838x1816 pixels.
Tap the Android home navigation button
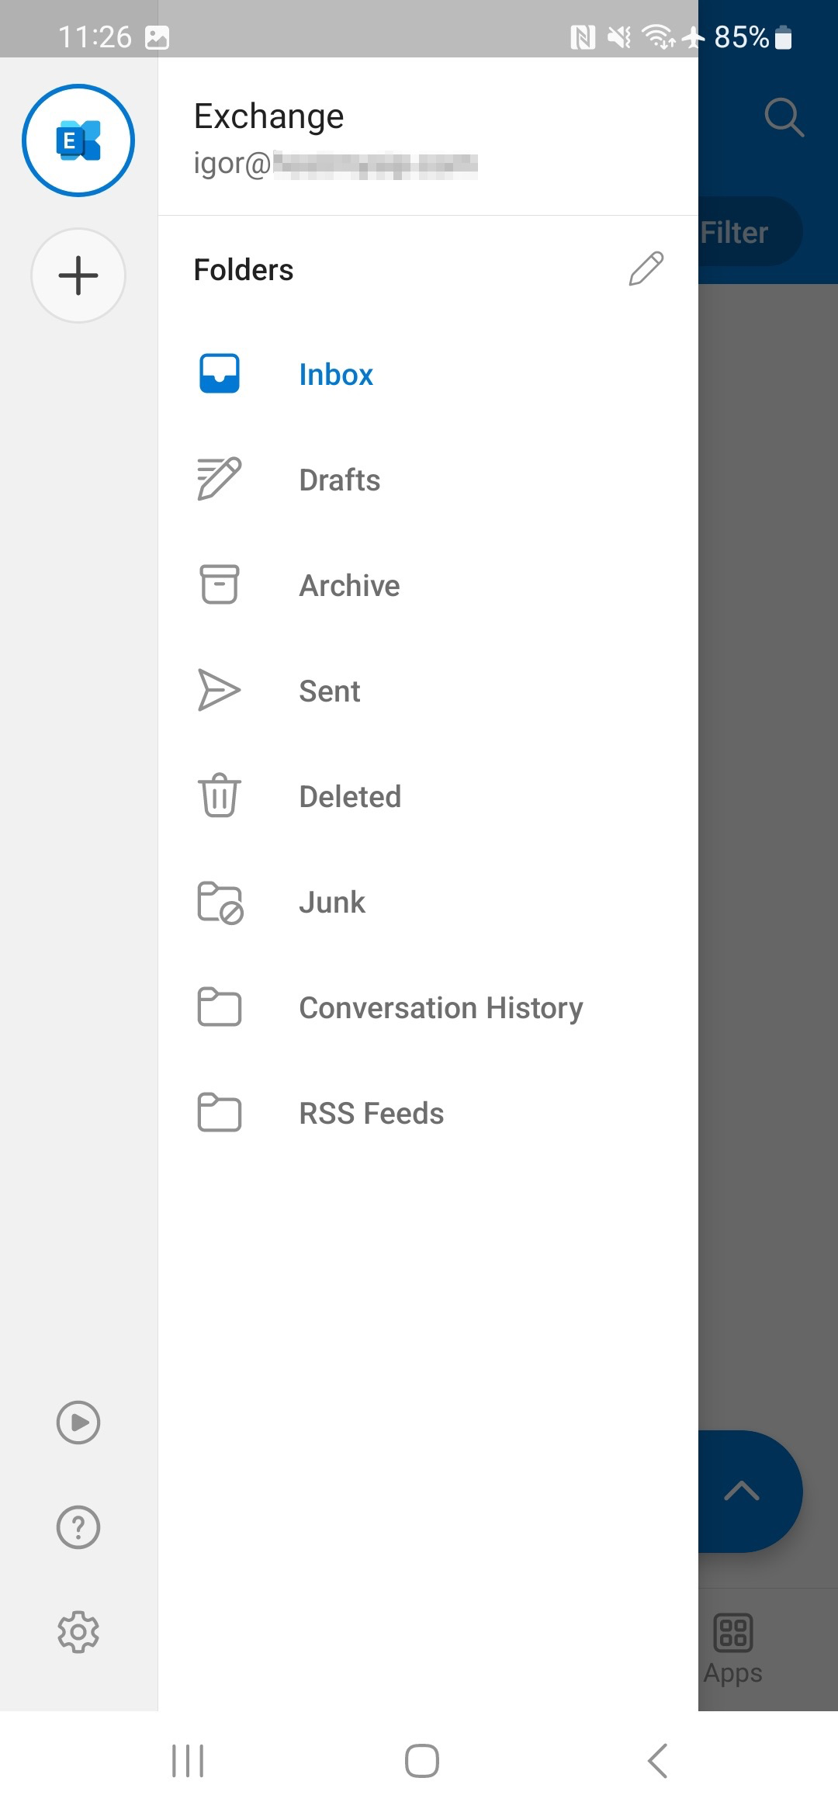point(421,1760)
